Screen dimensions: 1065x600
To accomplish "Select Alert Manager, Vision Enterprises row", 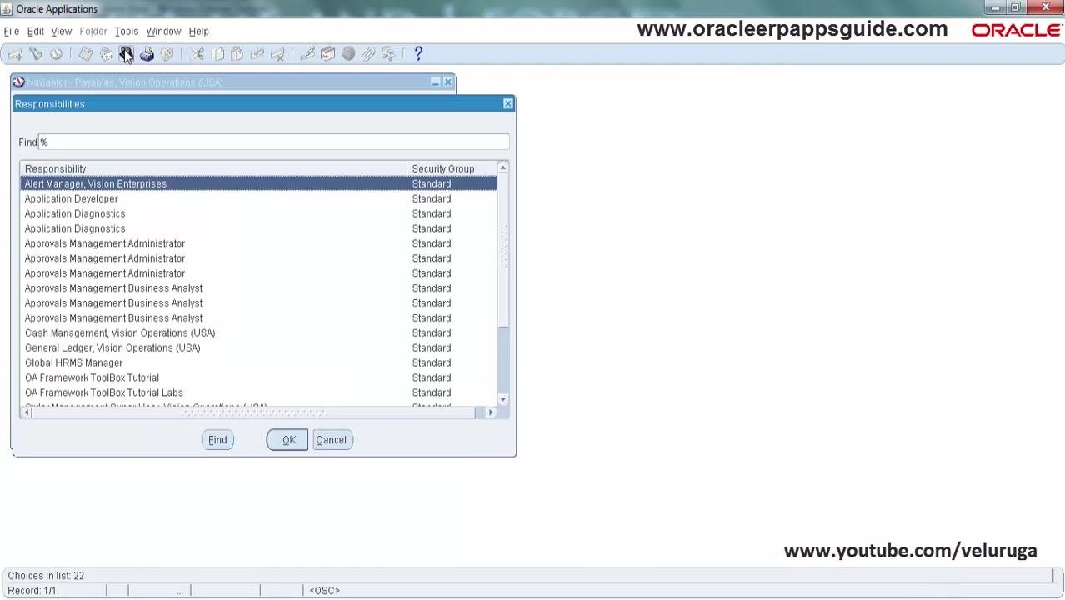I will [258, 184].
